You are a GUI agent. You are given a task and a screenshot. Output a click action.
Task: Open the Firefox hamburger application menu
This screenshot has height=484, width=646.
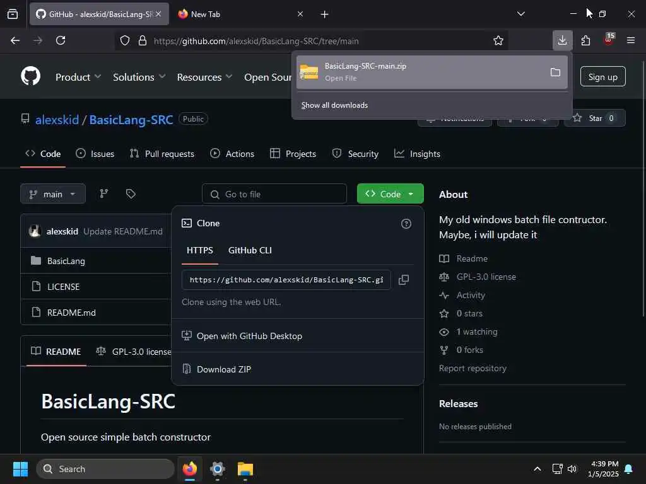coord(631,40)
